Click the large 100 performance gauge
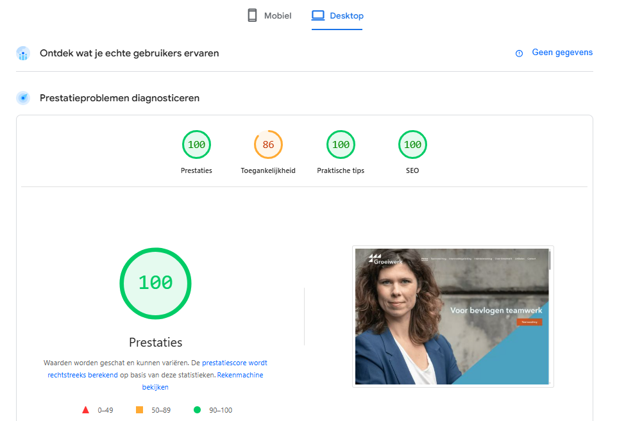 [155, 283]
